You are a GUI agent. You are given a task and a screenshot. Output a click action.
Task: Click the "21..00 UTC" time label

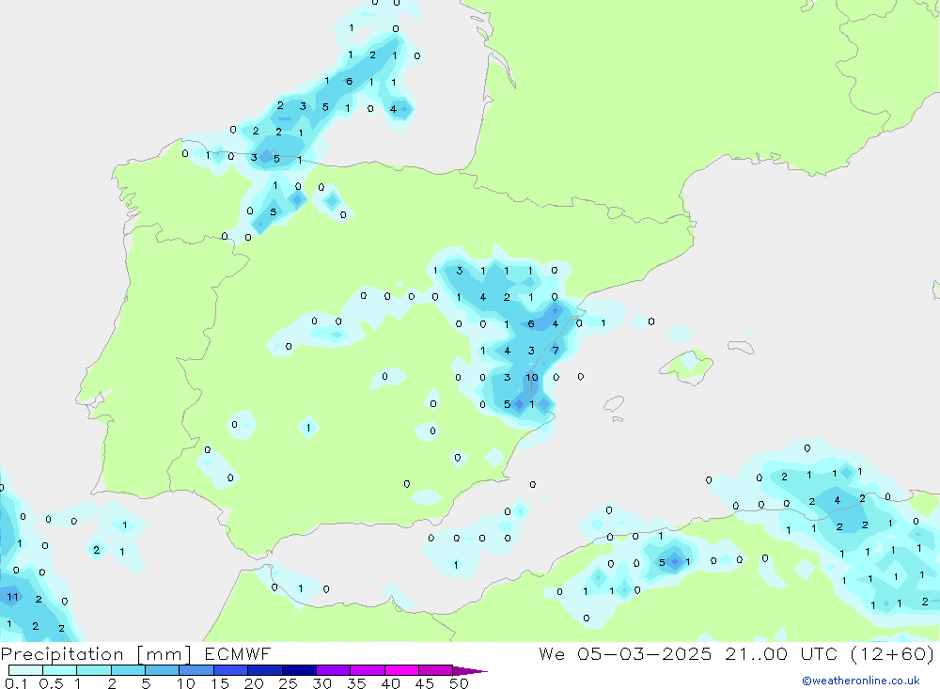tap(781, 653)
